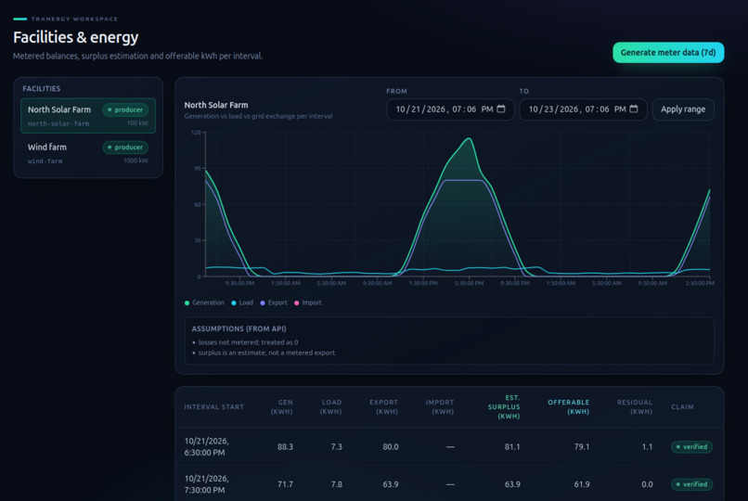Click the 'Facilities & energy' page heading

76,37
